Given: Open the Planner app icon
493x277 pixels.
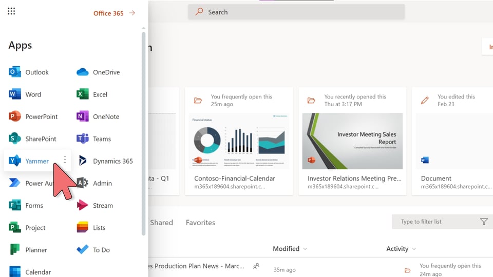Looking at the screenshot, I should point(14,250).
